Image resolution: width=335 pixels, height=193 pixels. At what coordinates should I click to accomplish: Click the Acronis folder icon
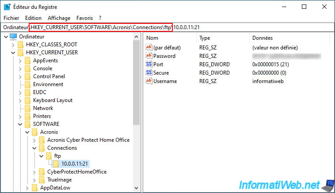(x=34, y=132)
